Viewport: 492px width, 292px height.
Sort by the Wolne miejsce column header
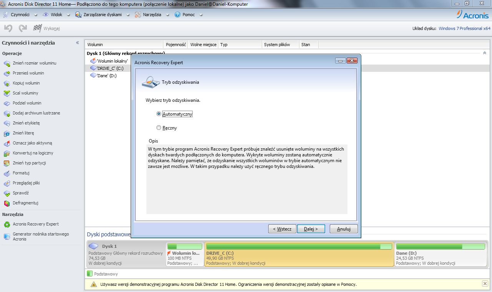203,45
